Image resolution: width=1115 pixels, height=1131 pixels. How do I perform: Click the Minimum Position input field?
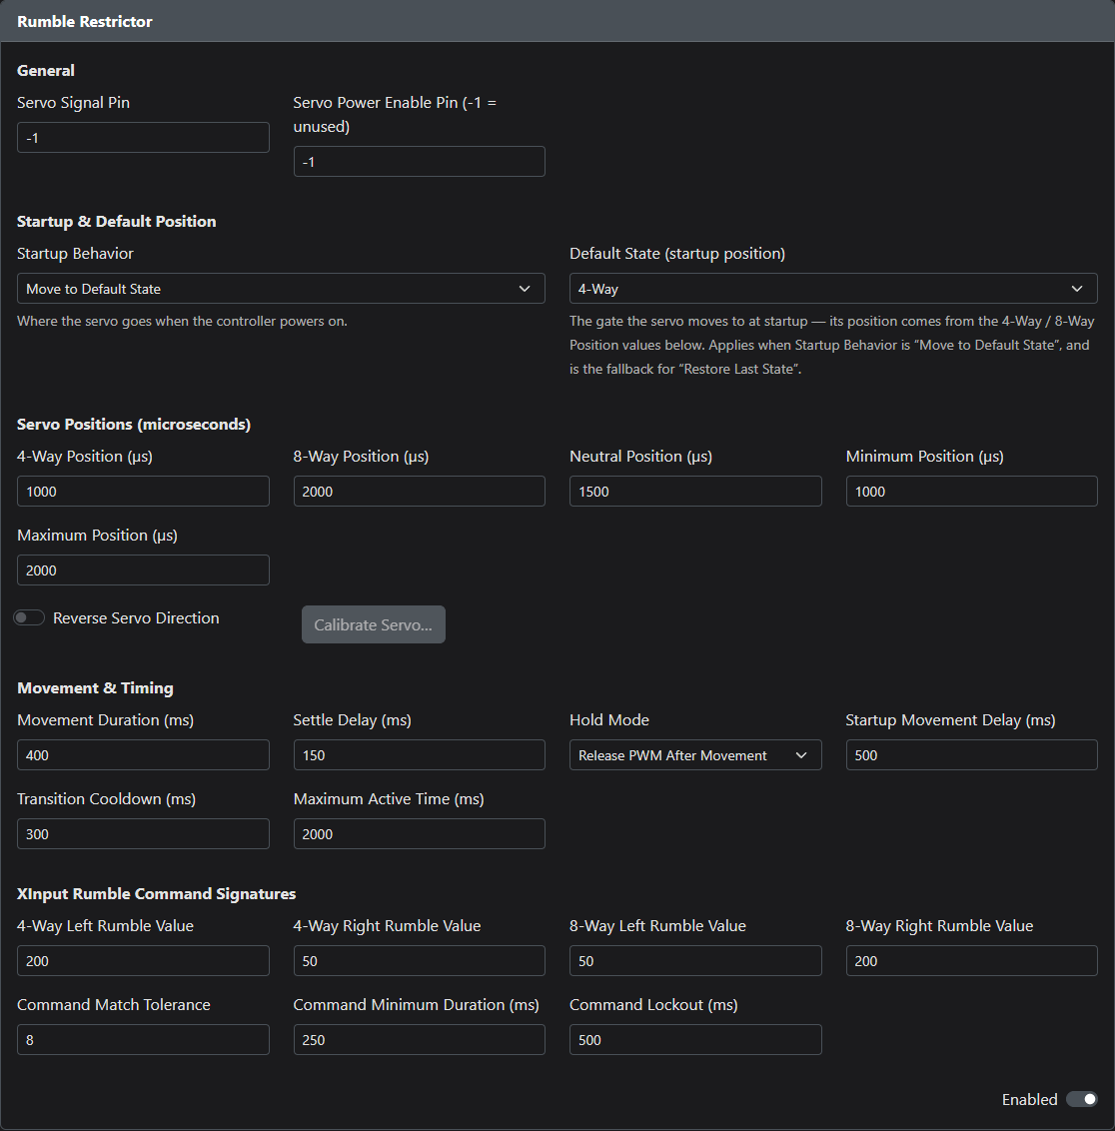[971, 492]
